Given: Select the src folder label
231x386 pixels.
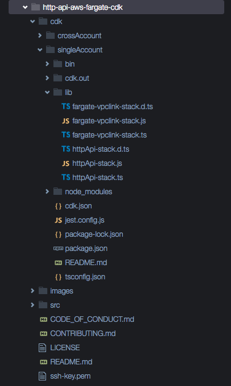Looking at the screenshot, I should pyautogui.click(x=55, y=305).
